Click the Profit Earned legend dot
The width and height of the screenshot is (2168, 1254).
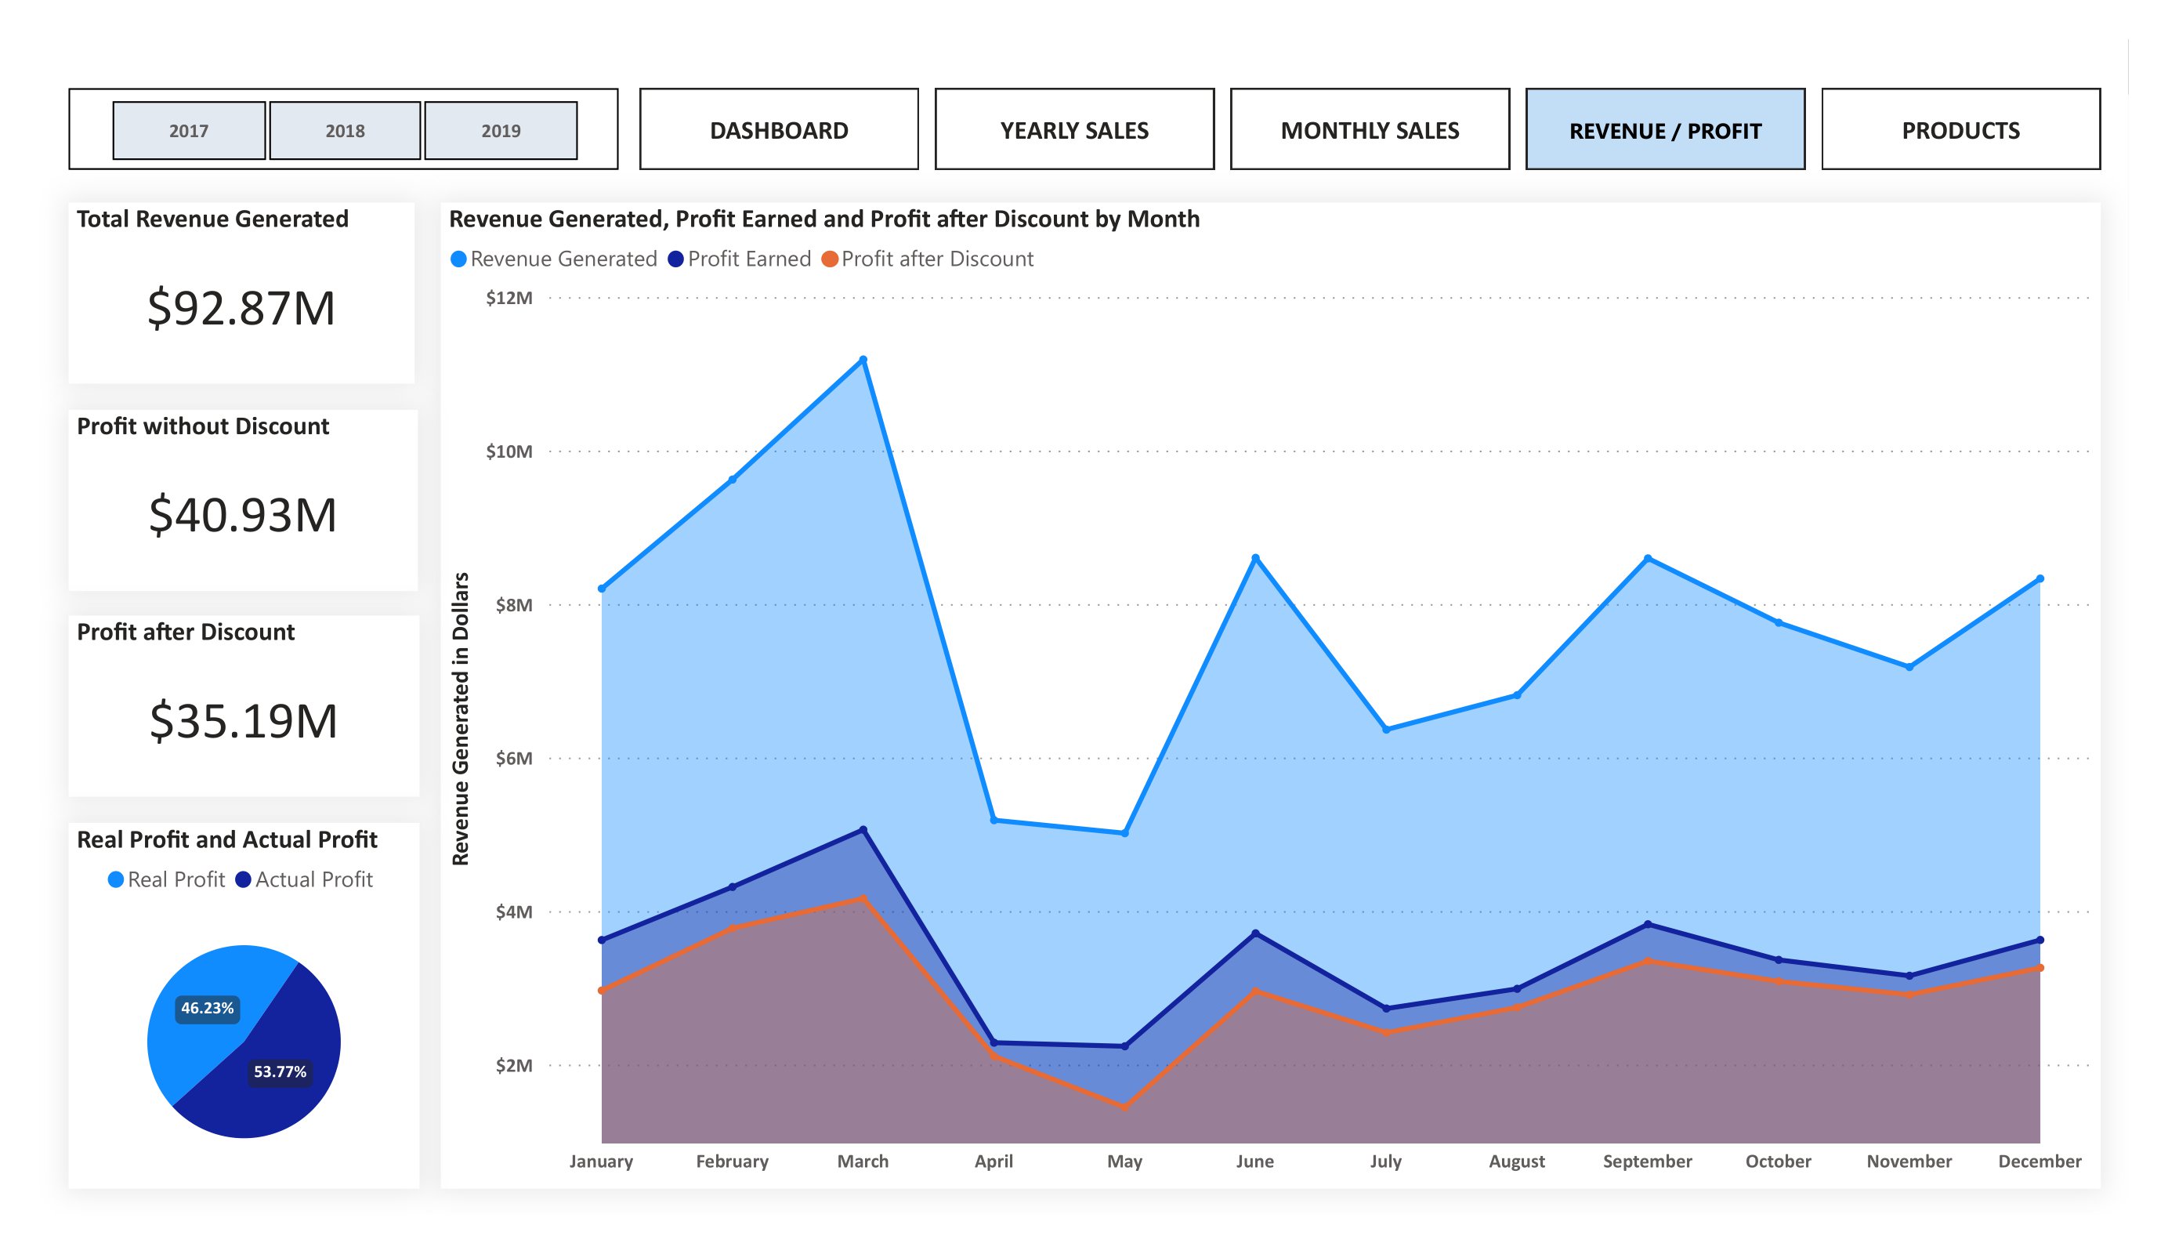point(678,258)
